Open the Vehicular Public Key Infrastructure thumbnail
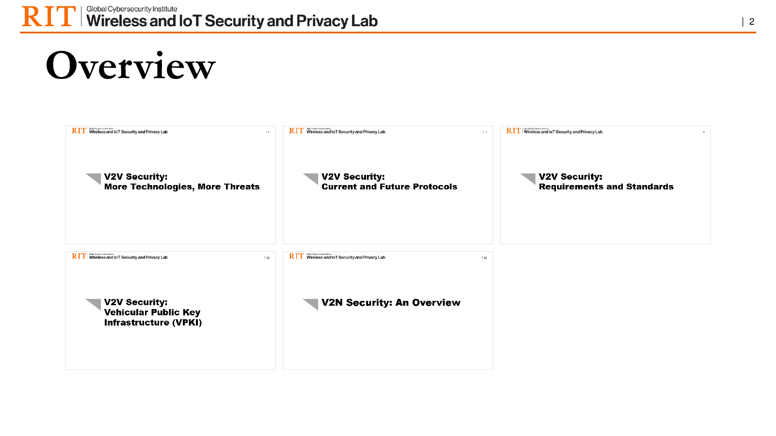776x436 pixels. click(171, 311)
